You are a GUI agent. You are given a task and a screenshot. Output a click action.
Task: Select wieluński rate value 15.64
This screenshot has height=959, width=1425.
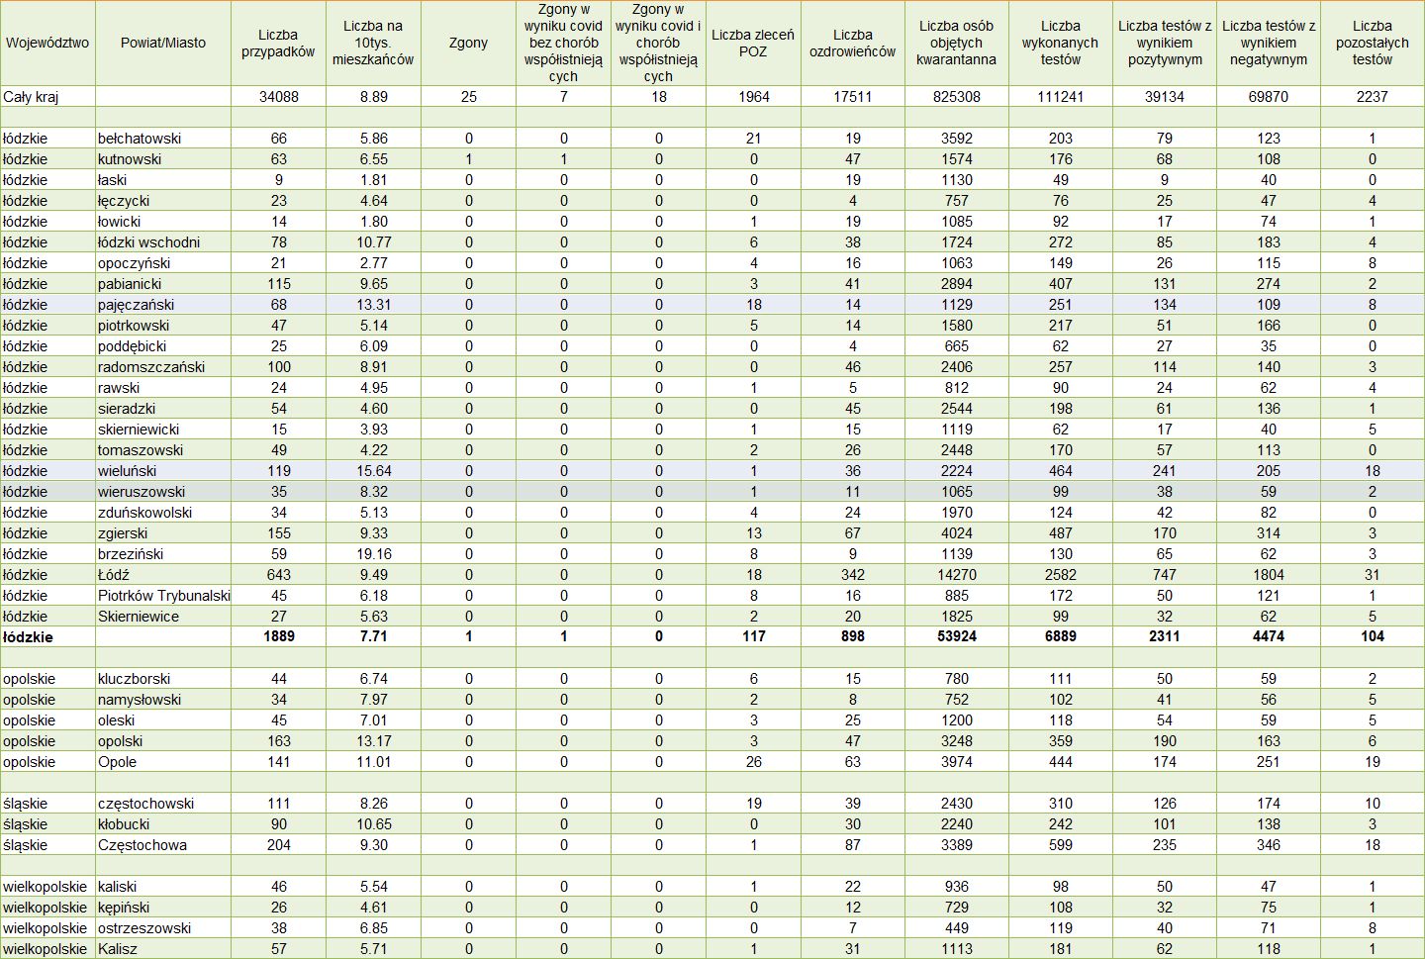[373, 471]
